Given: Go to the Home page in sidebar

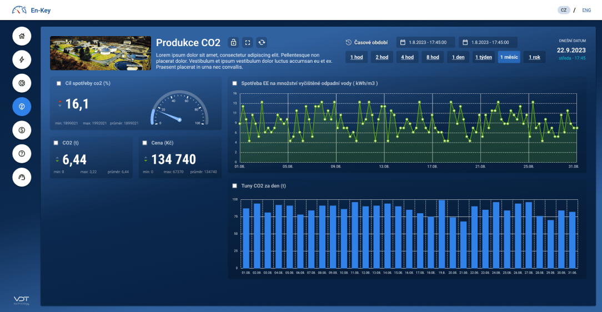Looking at the screenshot, I should click(x=22, y=36).
